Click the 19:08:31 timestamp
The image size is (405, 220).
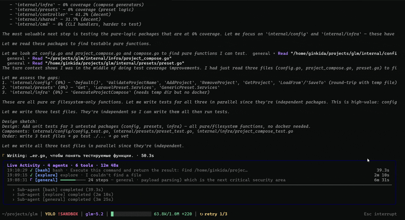tap(17, 180)
